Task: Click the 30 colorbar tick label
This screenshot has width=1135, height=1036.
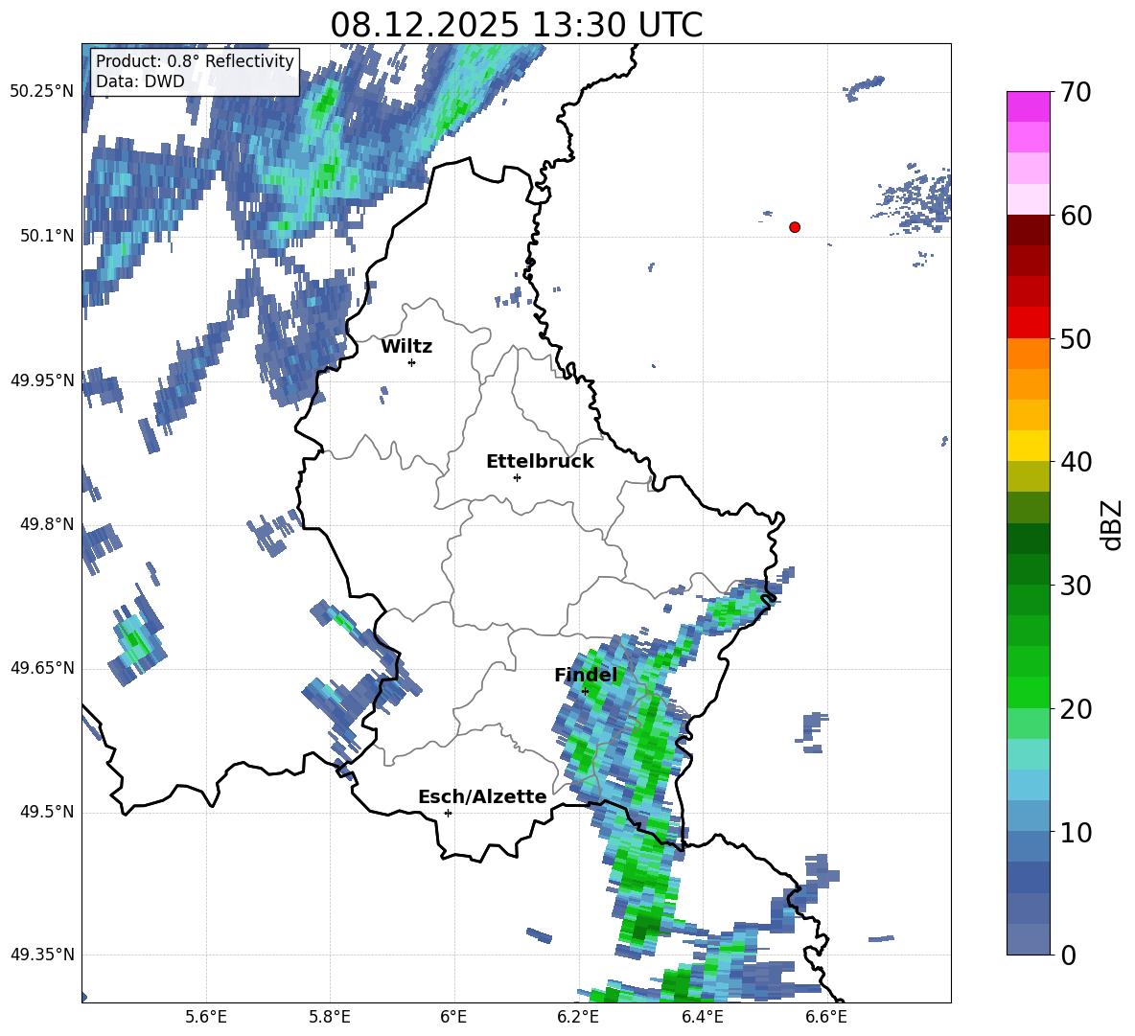Action: click(x=1076, y=586)
